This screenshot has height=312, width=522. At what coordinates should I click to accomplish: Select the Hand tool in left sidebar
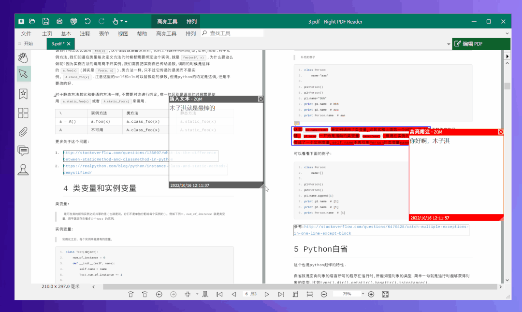(23, 57)
